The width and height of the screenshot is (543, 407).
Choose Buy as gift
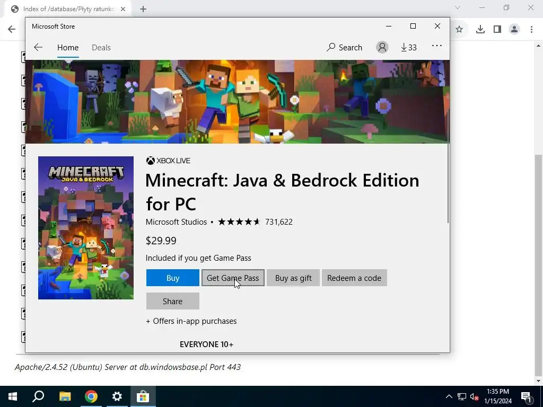click(293, 278)
